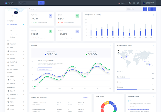Zoom in on the revenue map
The width and height of the screenshot is (161, 112).
pos(118,51)
